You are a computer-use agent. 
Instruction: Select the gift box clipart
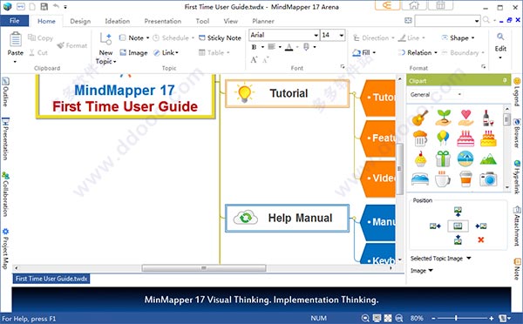pos(443,159)
